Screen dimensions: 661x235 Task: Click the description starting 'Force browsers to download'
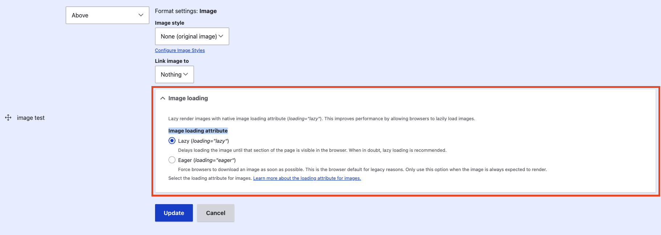pyautogui.click(x=362, y=170)
